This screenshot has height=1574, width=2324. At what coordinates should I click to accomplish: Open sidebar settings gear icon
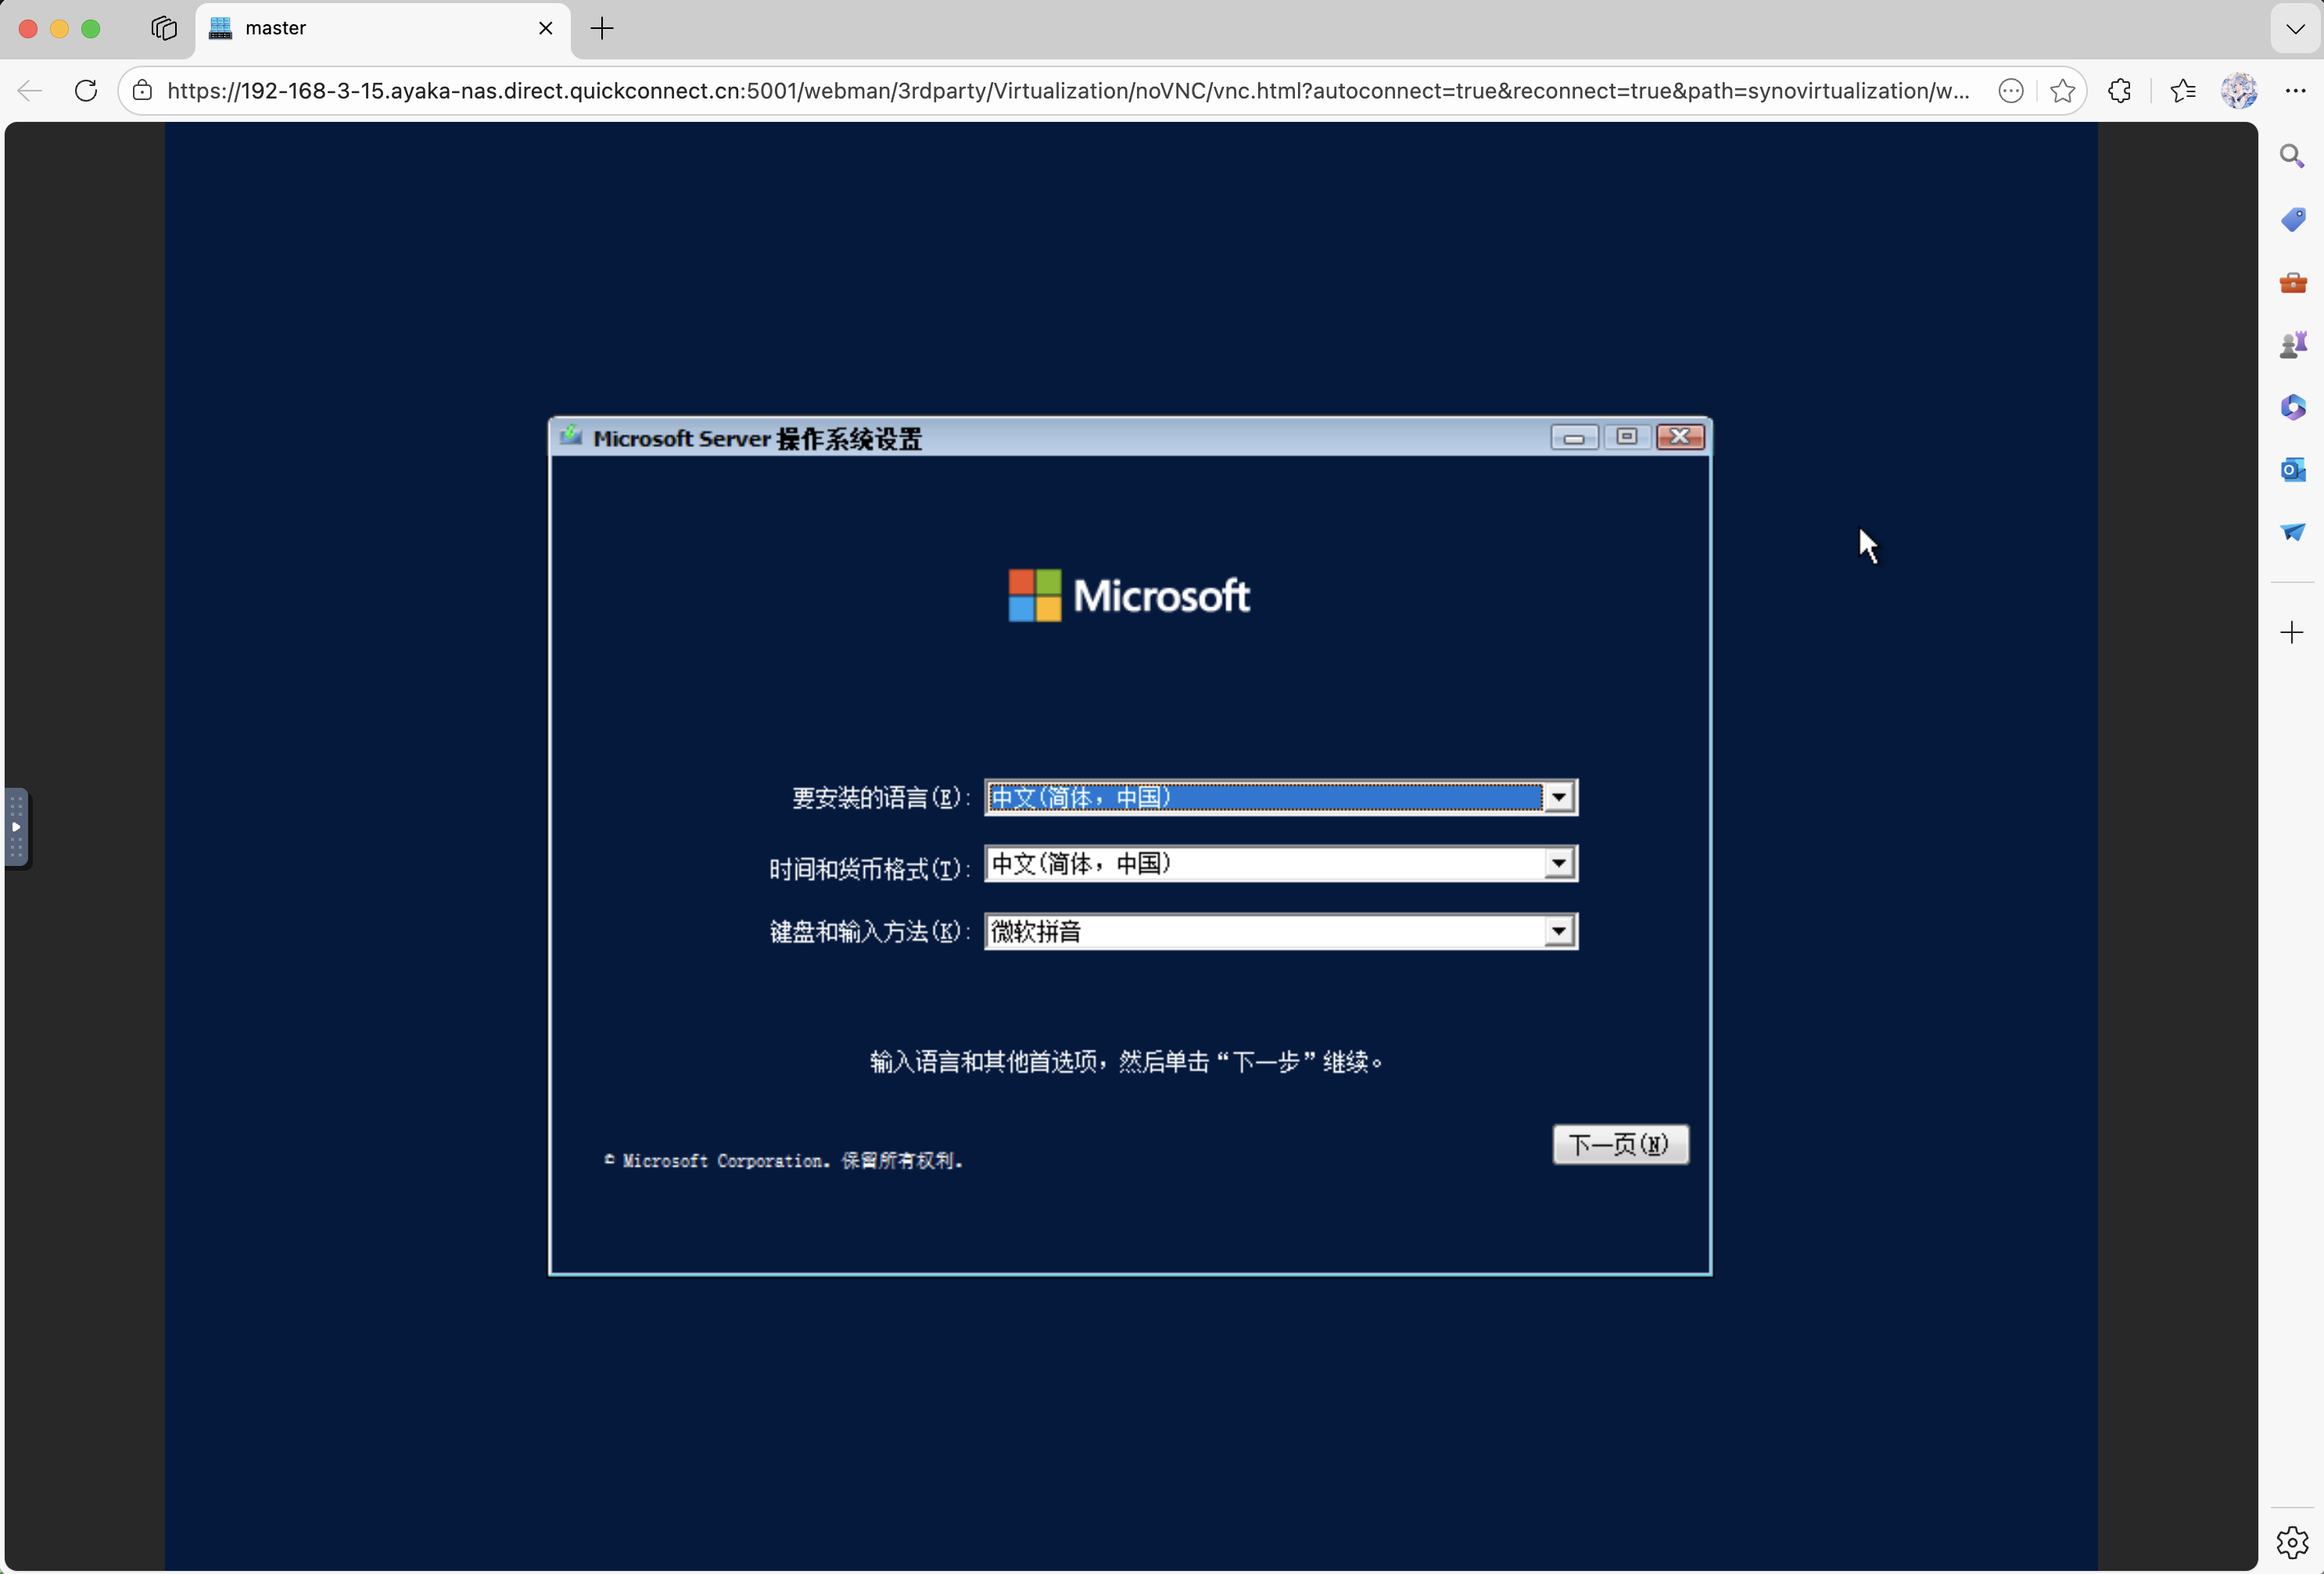pyautogui.click(x=2291, y=1542)
